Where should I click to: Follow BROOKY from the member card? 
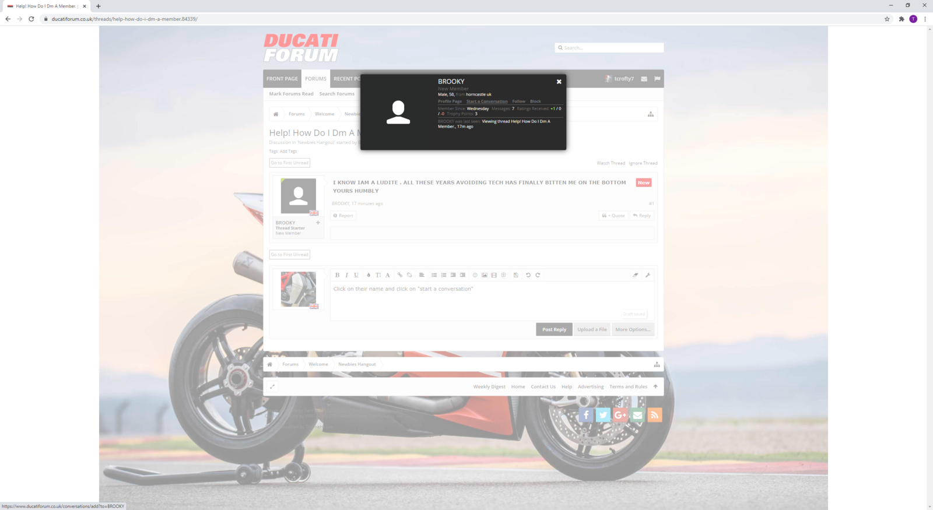tap(518, 101)
